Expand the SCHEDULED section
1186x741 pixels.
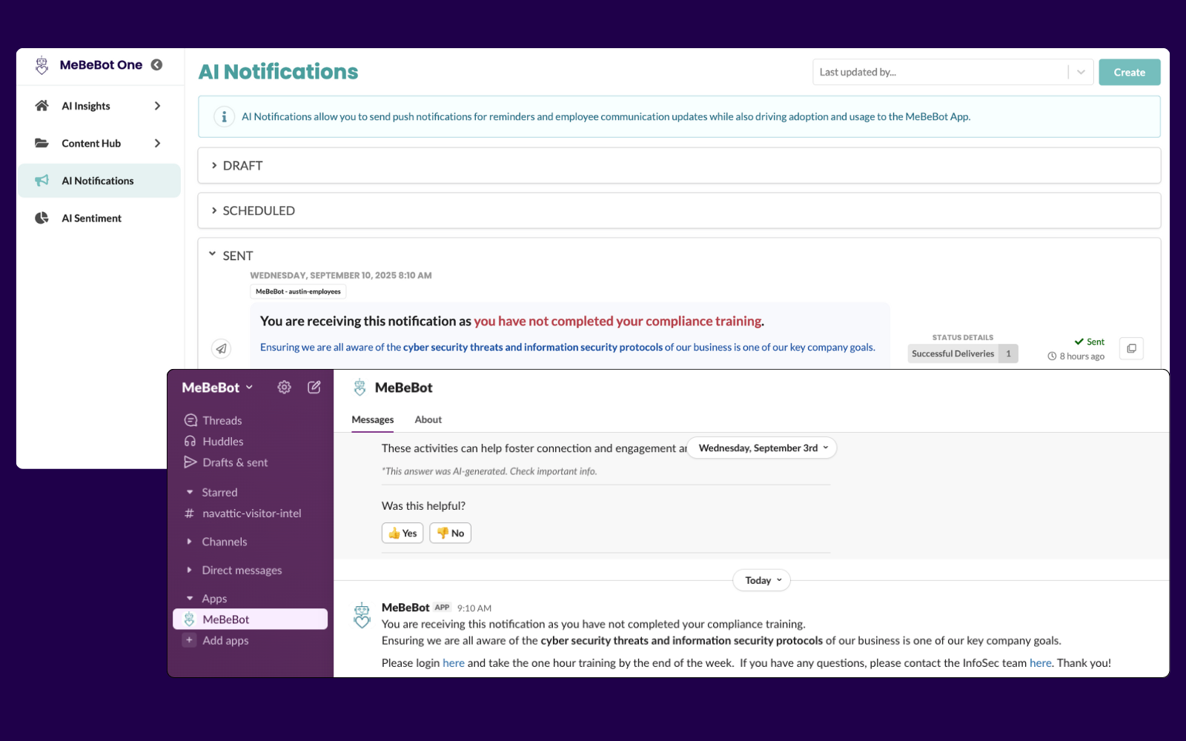[214, 210]
